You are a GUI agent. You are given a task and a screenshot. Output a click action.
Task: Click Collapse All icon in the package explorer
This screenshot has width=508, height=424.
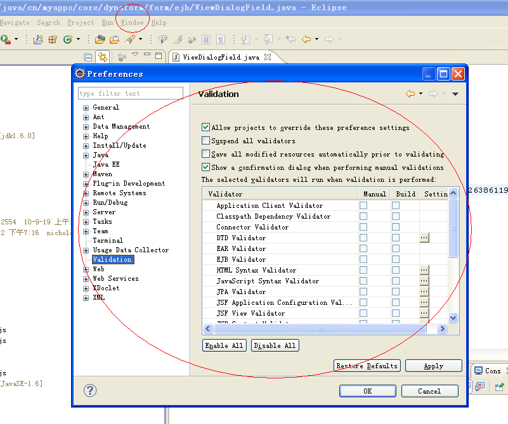pos(88,57)
